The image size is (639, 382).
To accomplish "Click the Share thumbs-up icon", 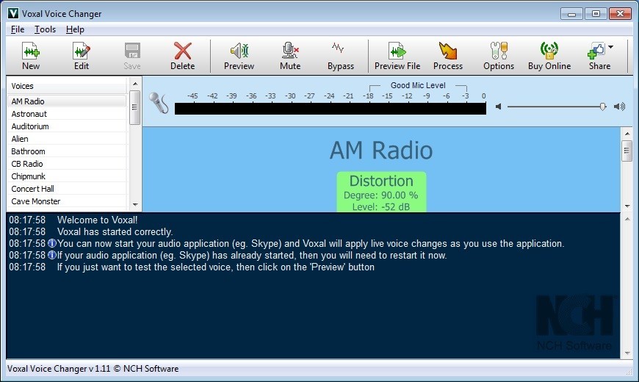I will [596, 51].
